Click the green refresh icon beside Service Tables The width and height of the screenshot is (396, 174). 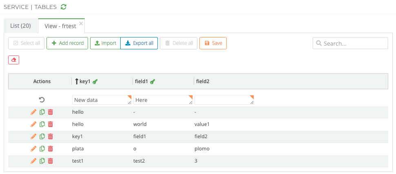(x=63, y=7)
